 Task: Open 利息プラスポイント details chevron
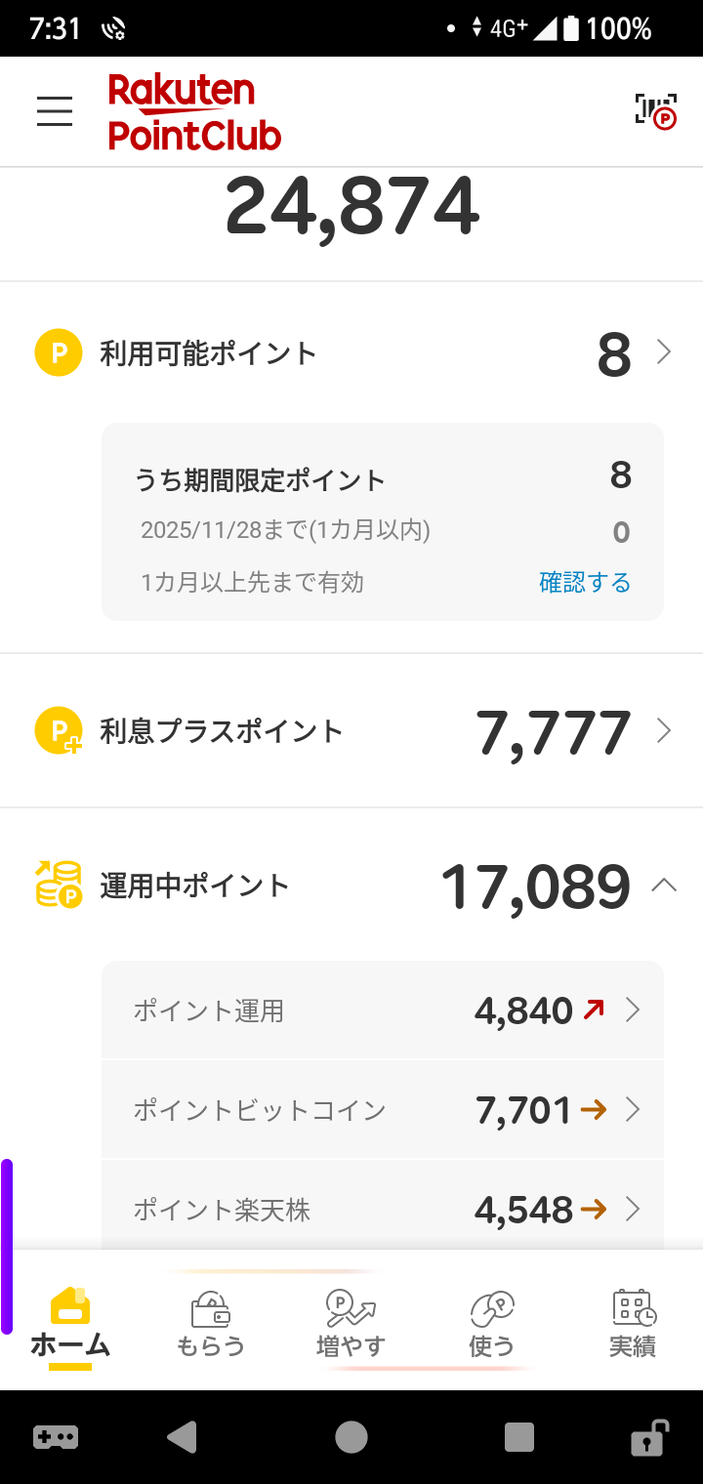click(x=664, y=731)
